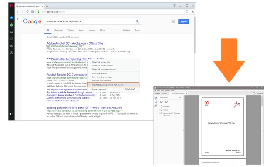Open the Google apps grid
Screen dimensions: 267x167
tap(174, 21)
